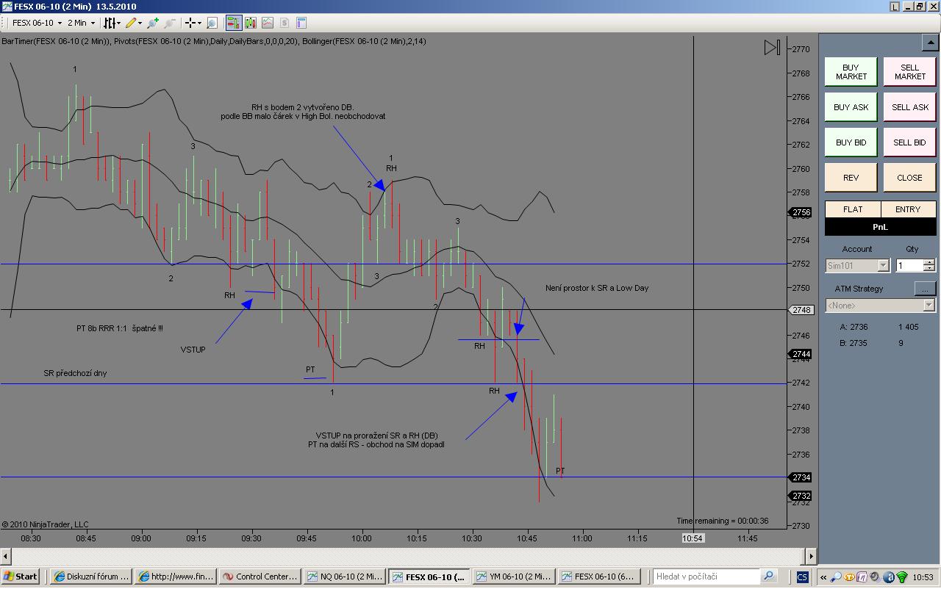This screenshot has height=589, width=941.
Task: Click the SELL ASK button
Action: [909, 107]
